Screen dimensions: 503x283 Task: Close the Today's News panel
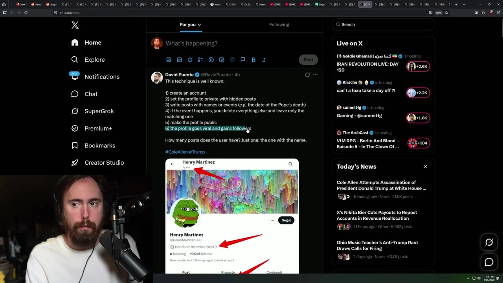(x=425, y=167)
